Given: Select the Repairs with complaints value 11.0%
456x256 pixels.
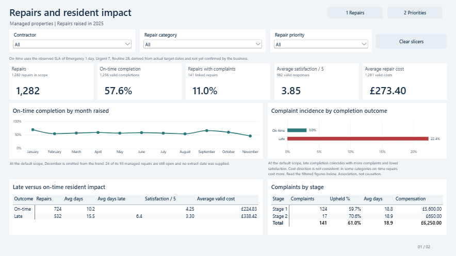Looking at the screenshot, I should point(205,91).
